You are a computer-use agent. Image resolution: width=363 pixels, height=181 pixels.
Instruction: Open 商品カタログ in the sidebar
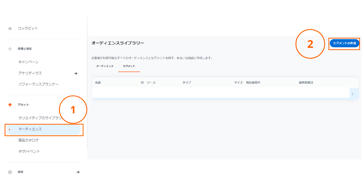click(28, 140)
